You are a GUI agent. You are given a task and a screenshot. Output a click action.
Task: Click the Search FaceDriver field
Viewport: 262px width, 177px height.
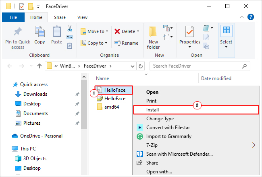(x=200, y=66)
